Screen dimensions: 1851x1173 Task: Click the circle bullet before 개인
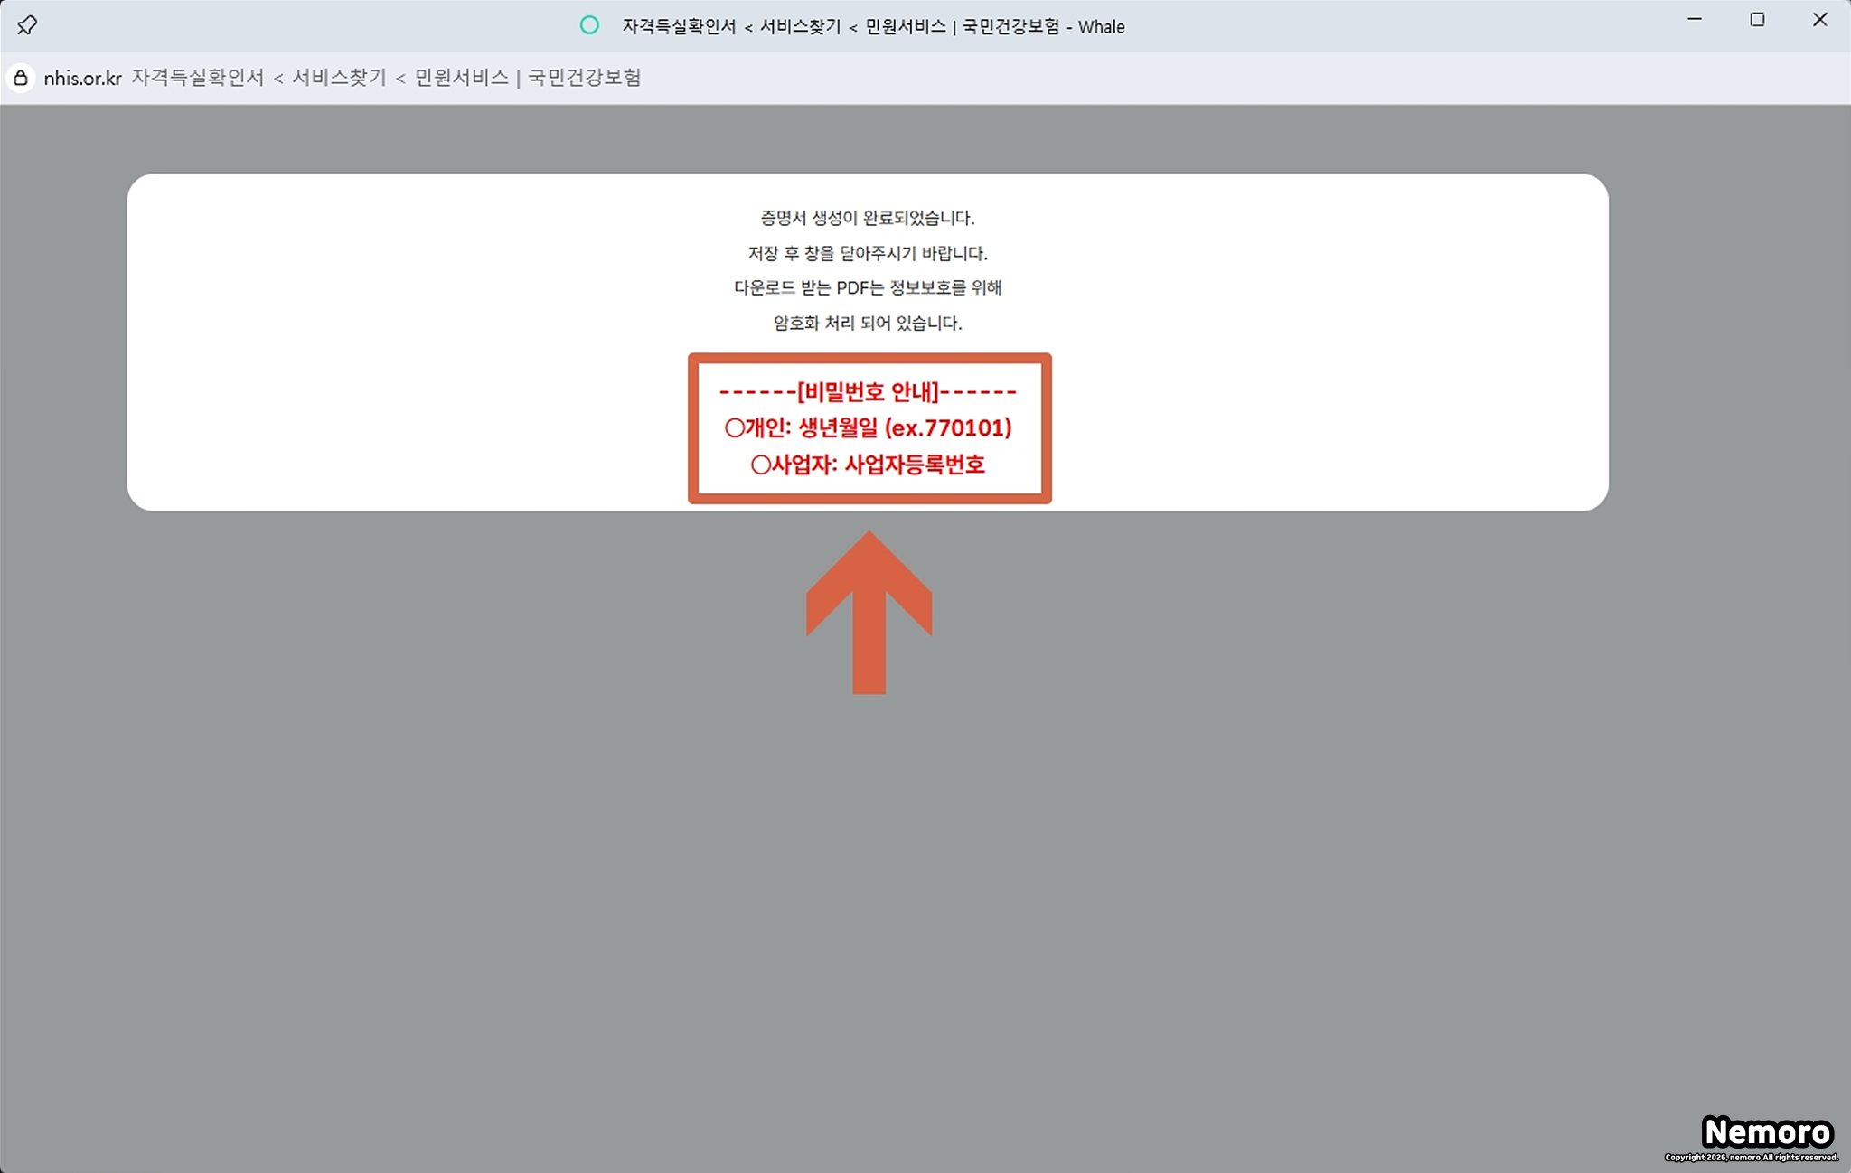[x=734, y=428]
